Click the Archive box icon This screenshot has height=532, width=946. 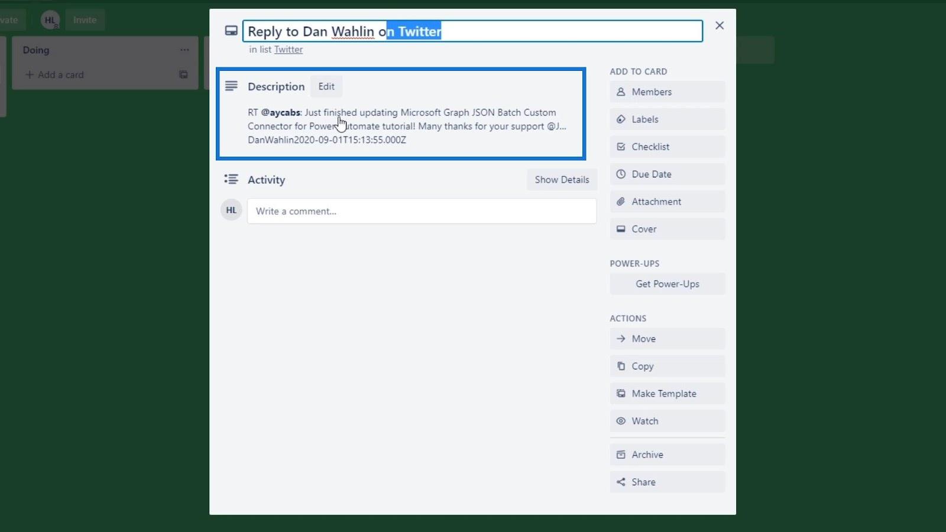[621, 455]
